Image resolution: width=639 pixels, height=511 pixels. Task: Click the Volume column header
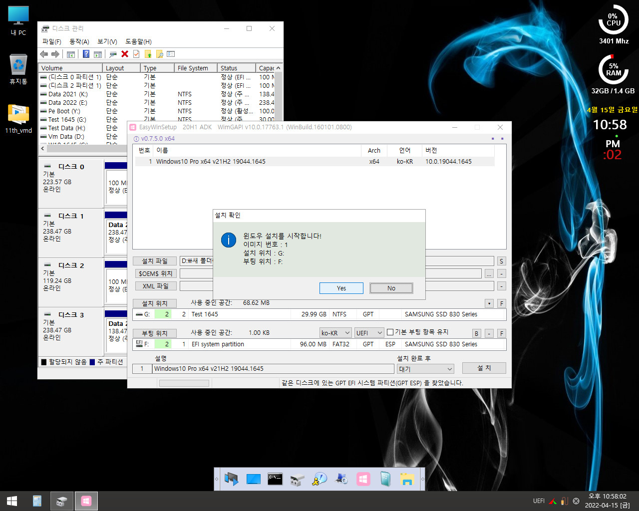70,68
